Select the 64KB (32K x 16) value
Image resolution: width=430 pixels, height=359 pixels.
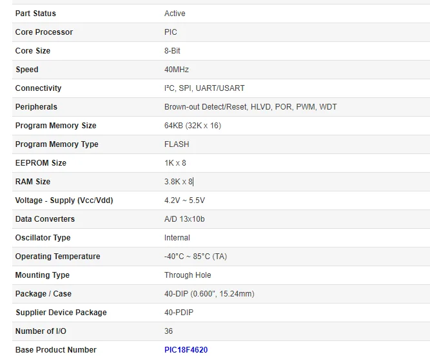point(192,126)
